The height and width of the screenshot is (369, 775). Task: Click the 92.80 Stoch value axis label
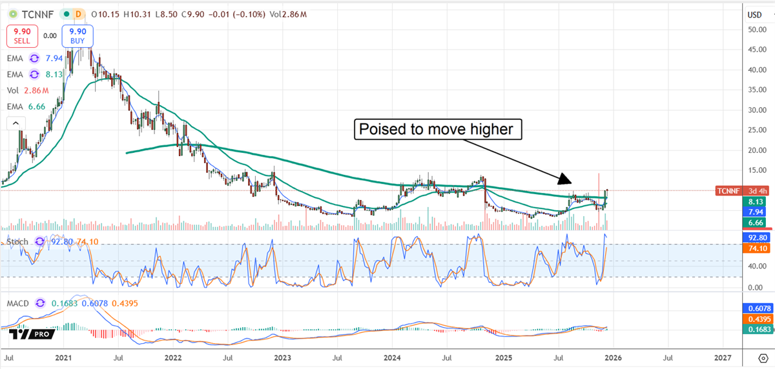[x=754, y=237]
